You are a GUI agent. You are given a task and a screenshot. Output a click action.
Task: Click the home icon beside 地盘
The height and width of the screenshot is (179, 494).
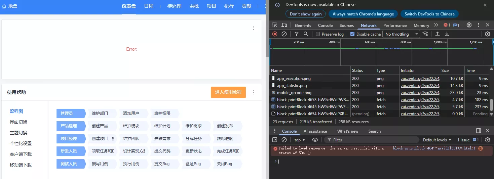click(4, 6)
